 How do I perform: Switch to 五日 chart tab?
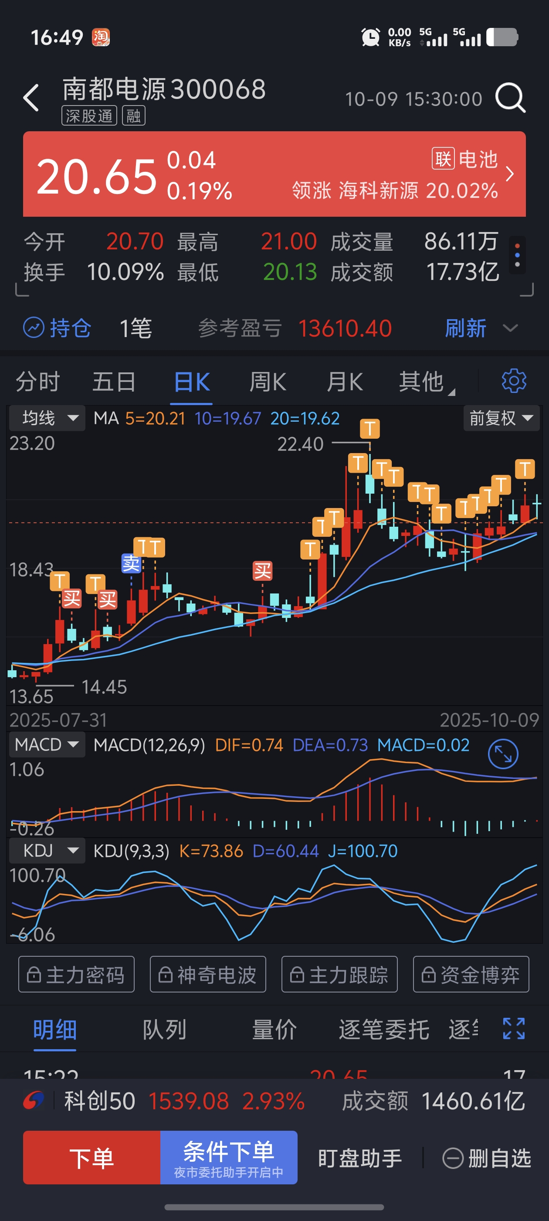[114, 382]
